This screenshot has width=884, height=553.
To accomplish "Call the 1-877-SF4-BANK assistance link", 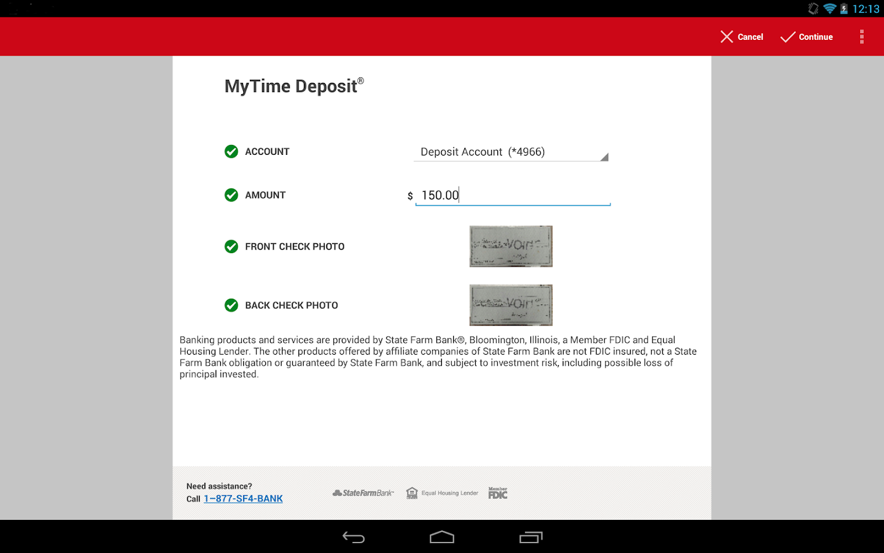I will (x=243, y=498).
